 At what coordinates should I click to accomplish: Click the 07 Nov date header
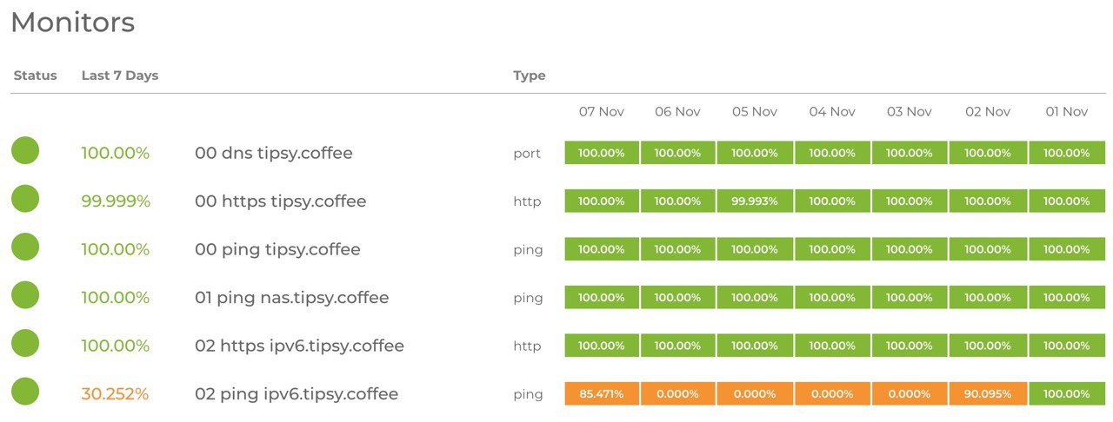point(602,112)
